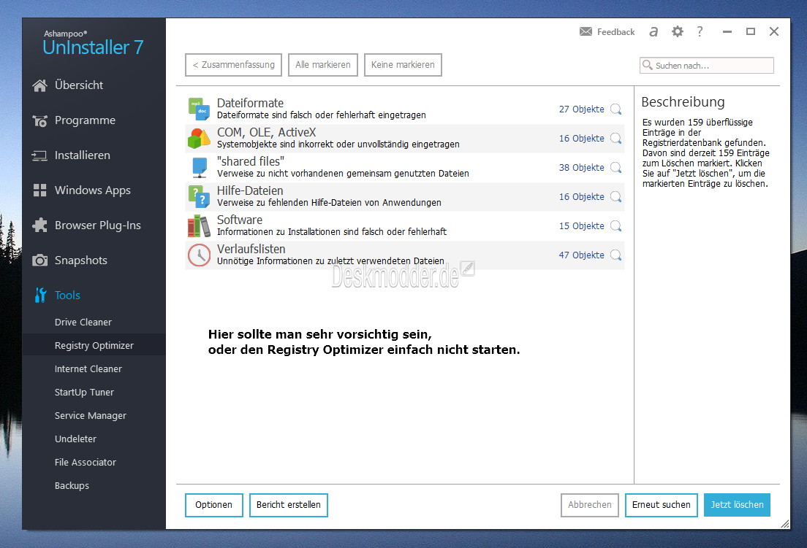The width and height of the screenshot is (807, 548).
Task: Click the Feedback envelope icon
Action: coord(586,32)
